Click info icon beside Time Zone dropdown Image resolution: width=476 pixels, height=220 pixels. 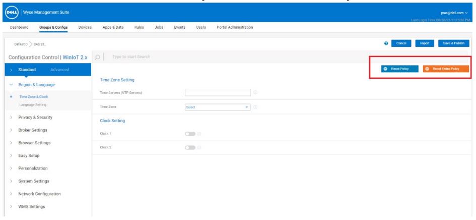pos(255,107)
